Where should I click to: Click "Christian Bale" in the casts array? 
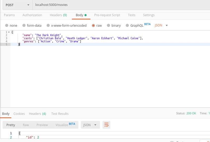click(x=50, y=38)
